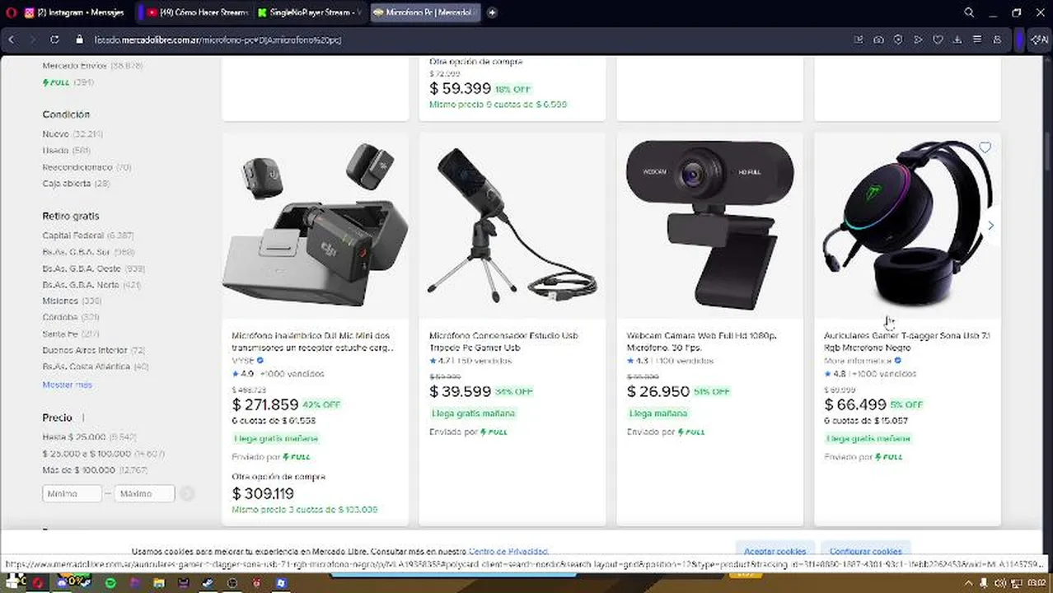
Task: Click Configurar cookies button
Action: click(x=865, y=551)
